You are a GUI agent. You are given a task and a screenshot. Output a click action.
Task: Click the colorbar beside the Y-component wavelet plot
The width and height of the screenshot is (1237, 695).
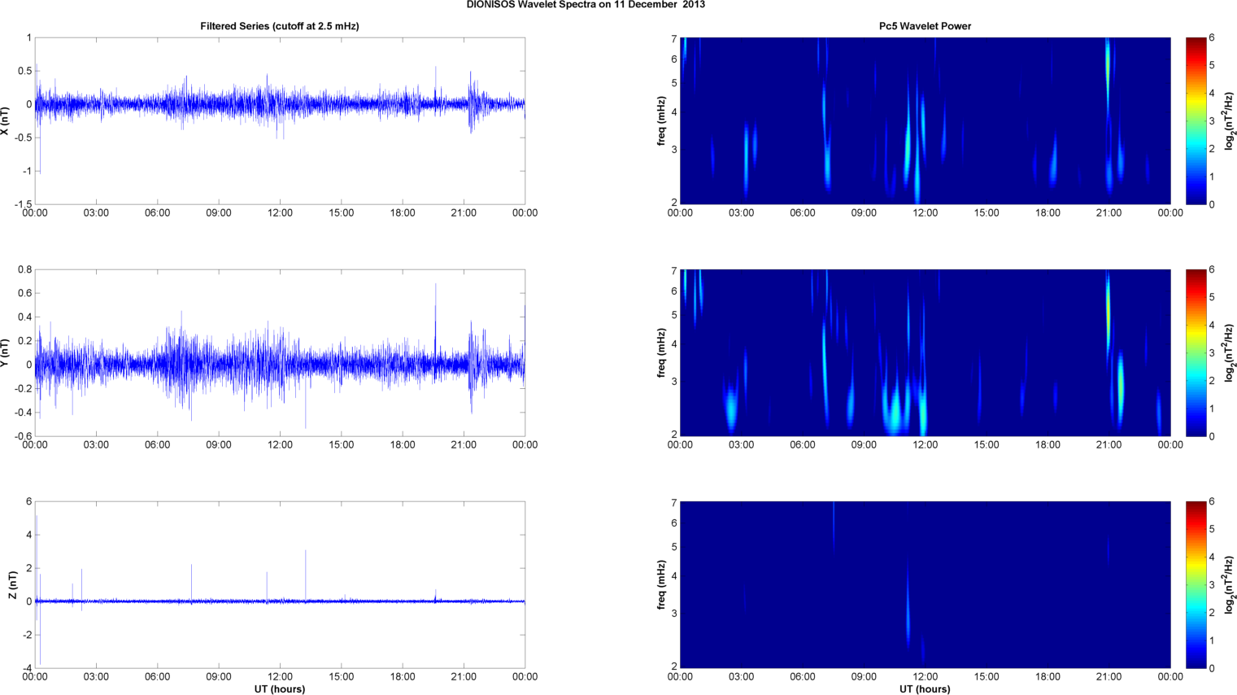[1196, 352]
